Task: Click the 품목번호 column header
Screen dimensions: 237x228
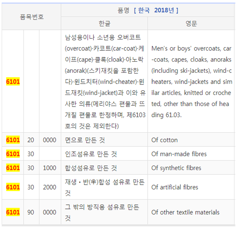Action: pos(32,17)
